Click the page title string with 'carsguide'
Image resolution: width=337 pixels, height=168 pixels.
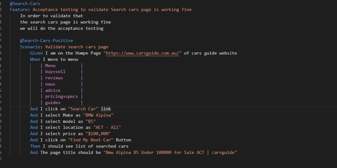click(x=170, y=152)
